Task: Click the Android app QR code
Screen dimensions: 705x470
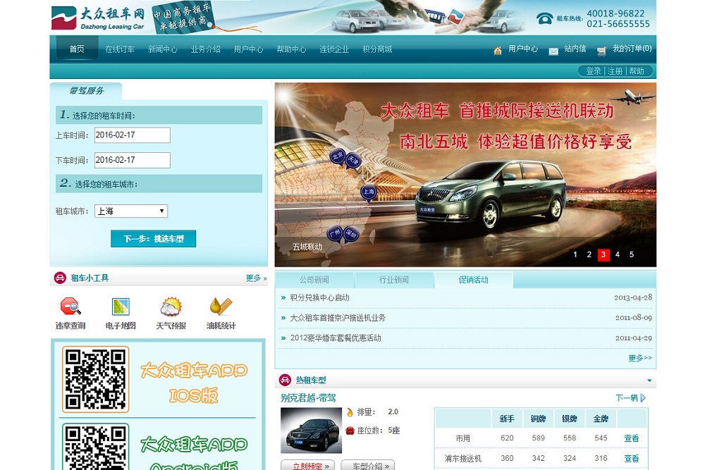Action: click(95, 447)
